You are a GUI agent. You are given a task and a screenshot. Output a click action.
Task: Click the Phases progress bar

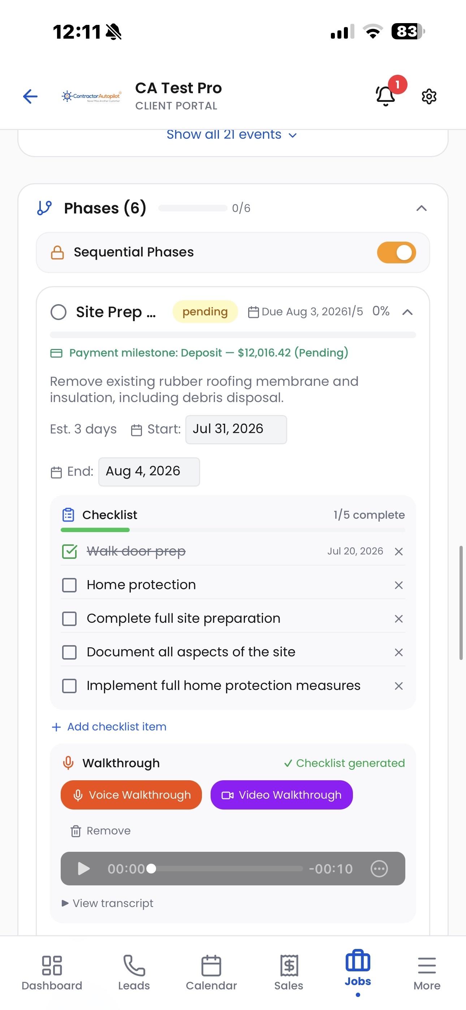tap(193, 208)
